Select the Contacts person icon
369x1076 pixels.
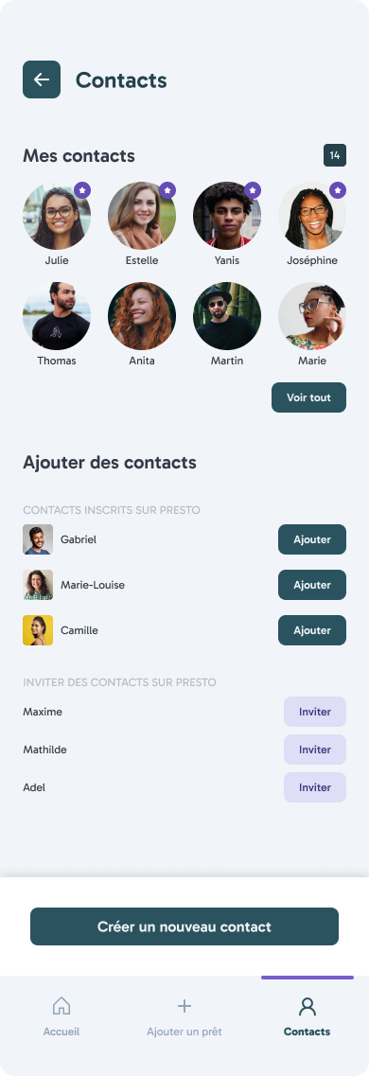tap(307, 1006)
